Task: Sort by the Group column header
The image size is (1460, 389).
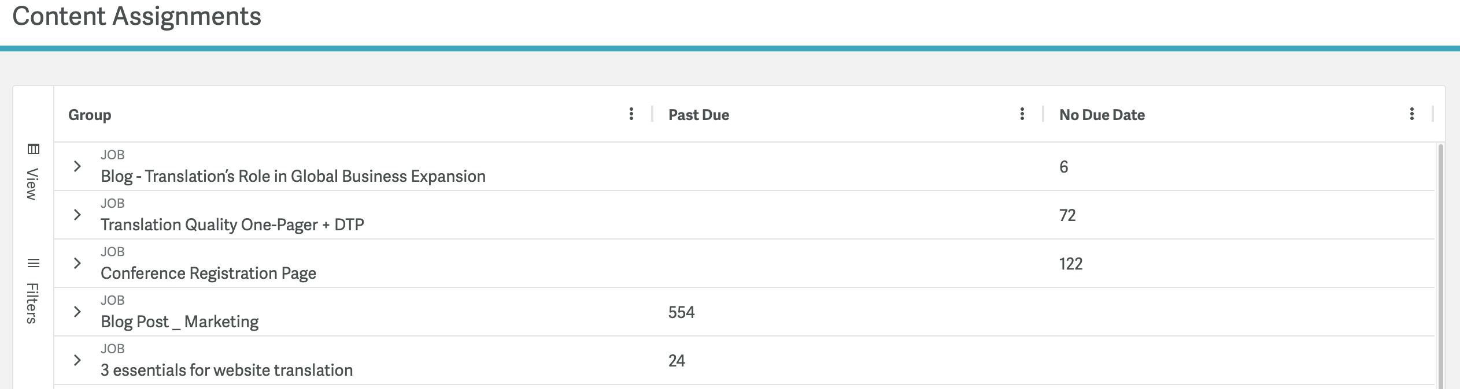Action: 90,115
